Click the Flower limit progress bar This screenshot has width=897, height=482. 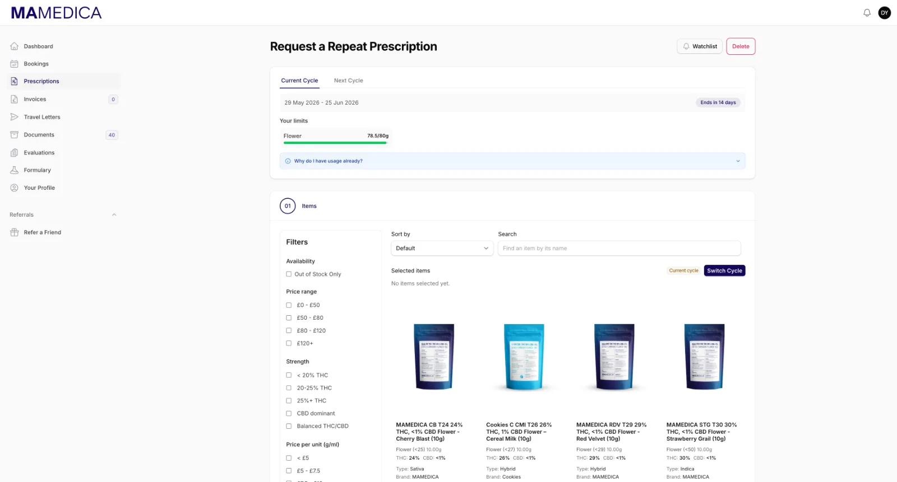(335, 143)
